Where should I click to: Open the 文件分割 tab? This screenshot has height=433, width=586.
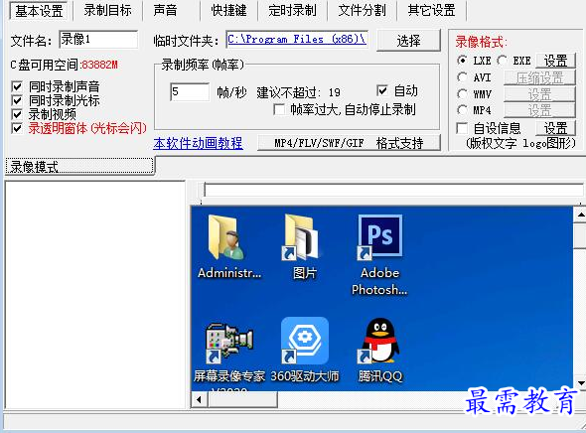click(362, 11)
